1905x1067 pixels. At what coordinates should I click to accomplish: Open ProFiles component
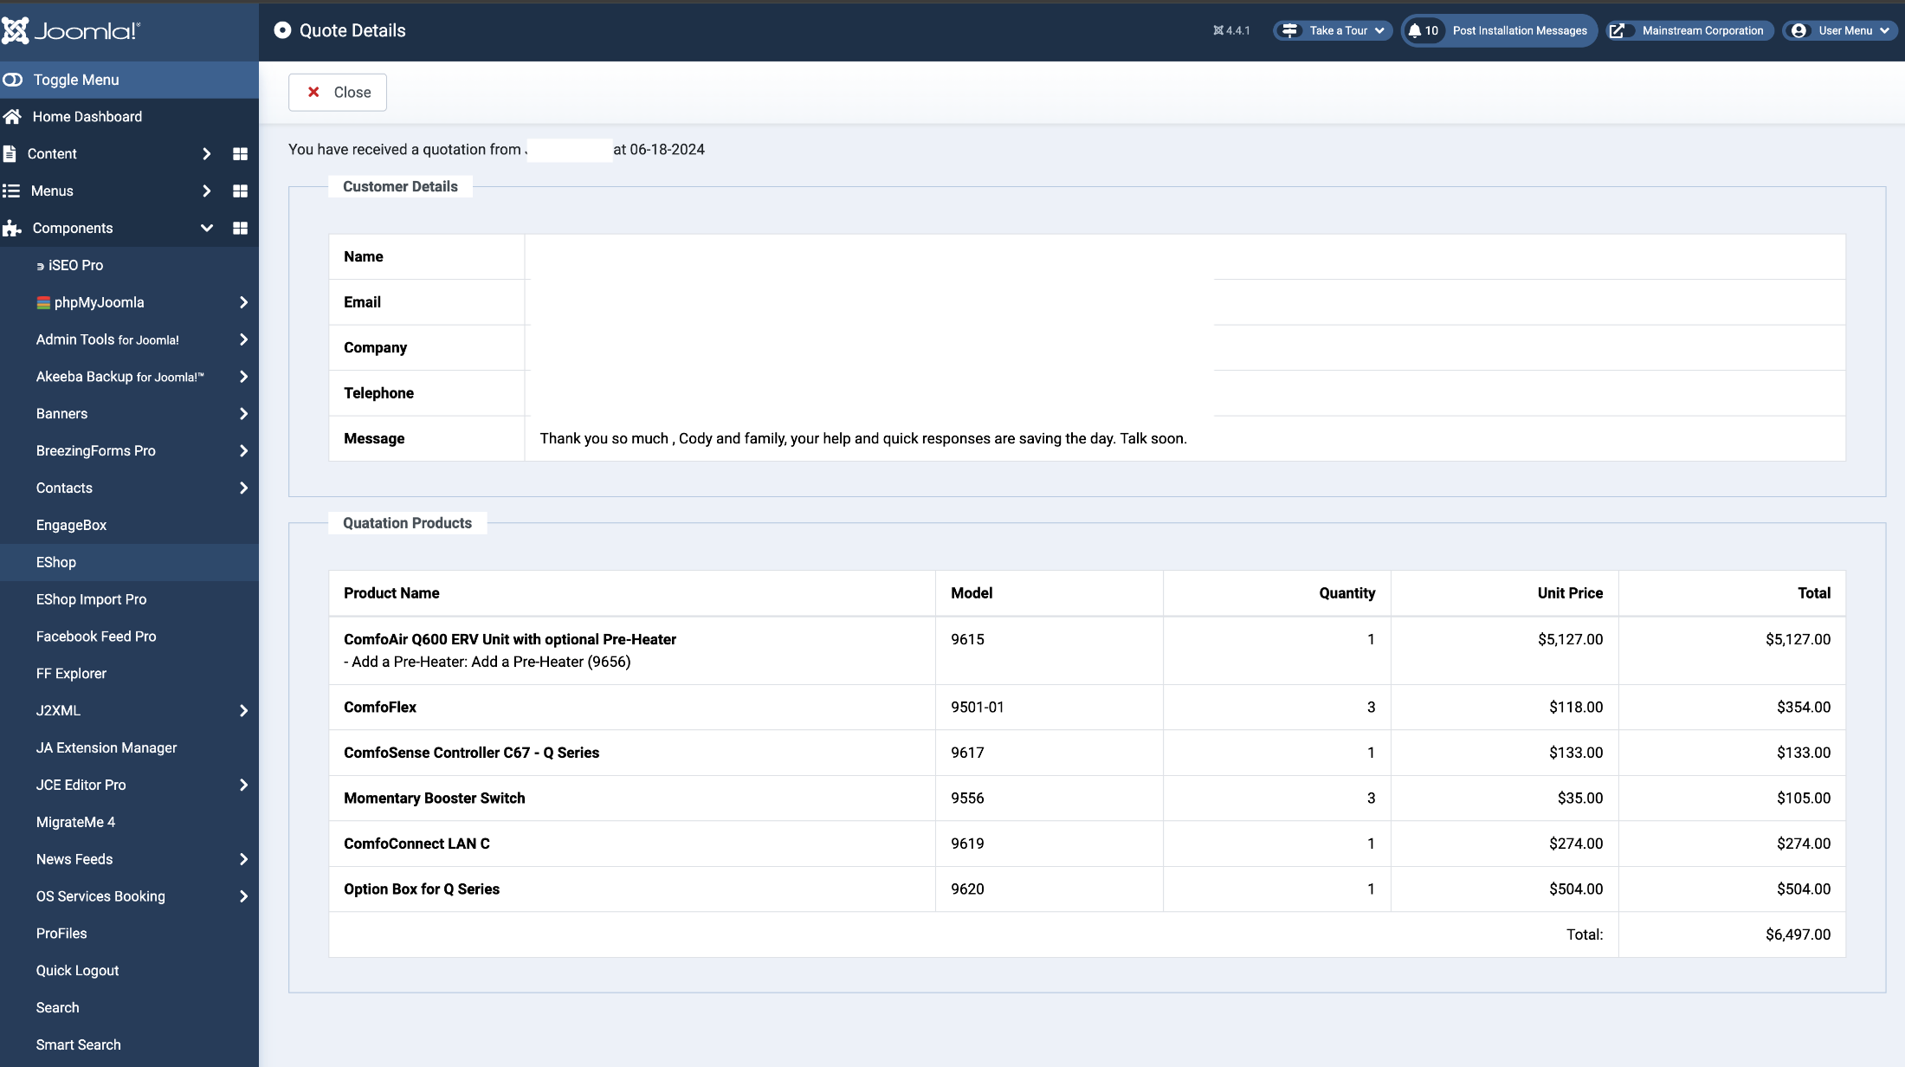(61, 934)
